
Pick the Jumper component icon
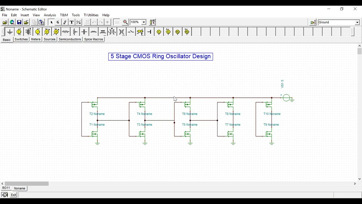(x=150, y=32)
